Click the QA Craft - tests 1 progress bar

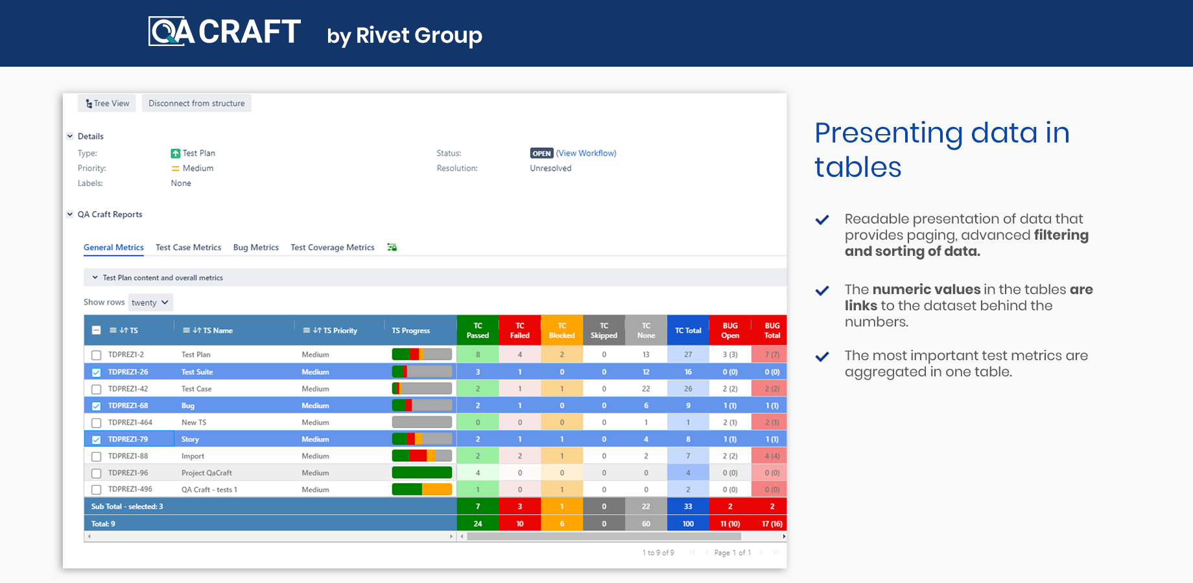click(x=422, y=490)
